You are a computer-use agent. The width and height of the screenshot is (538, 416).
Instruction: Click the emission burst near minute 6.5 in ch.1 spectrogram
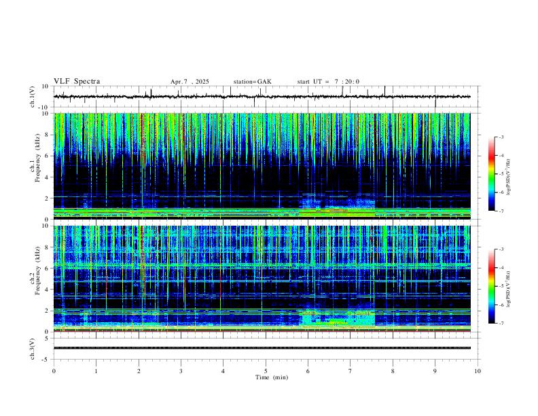click(338, 207)
